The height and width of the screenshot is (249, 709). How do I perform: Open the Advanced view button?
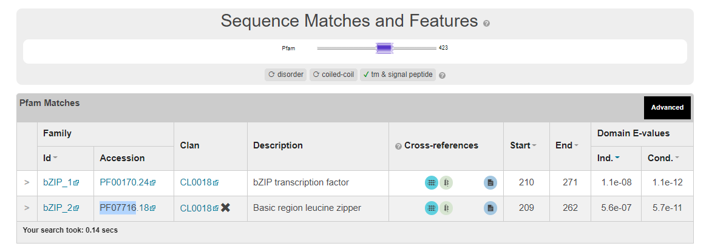point(667,107)
